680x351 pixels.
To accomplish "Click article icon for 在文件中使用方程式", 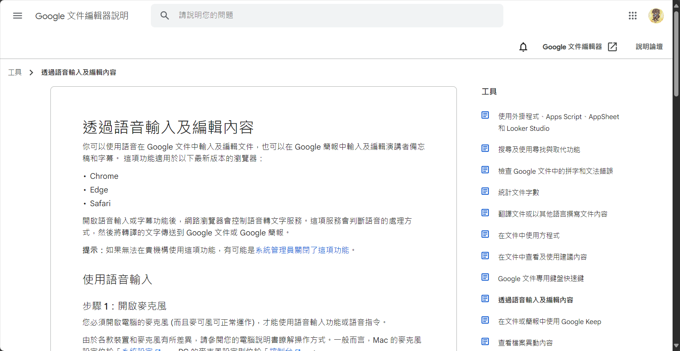I will click(x=485, y=234).
